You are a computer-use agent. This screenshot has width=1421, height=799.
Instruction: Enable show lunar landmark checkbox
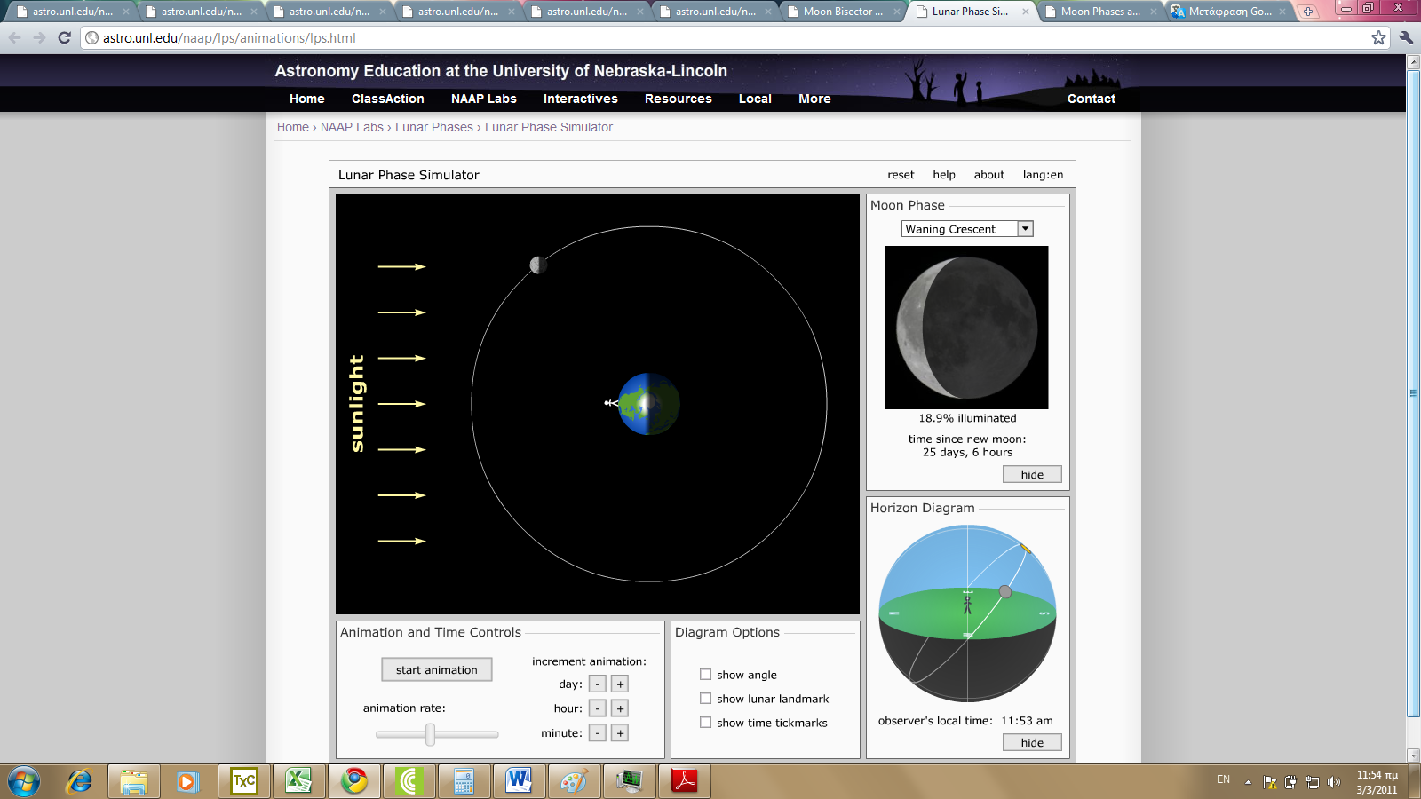coord(705,699)
